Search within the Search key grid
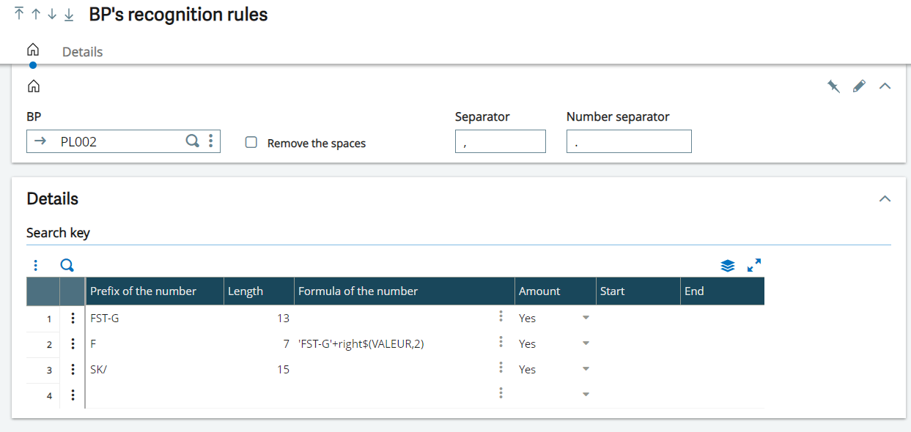The height and width of the screenshot is (432, 911). [x=67, y=265]
